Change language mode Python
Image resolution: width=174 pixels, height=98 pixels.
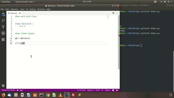[107, 90]
